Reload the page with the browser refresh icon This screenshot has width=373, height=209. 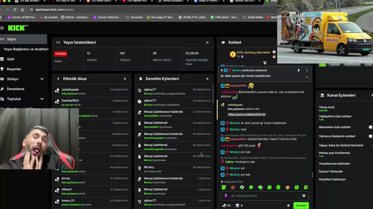[15, 10]
